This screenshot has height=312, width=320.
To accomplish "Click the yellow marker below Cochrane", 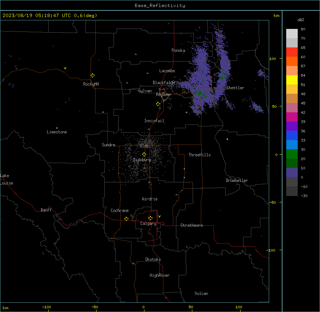I will (126, 219).
